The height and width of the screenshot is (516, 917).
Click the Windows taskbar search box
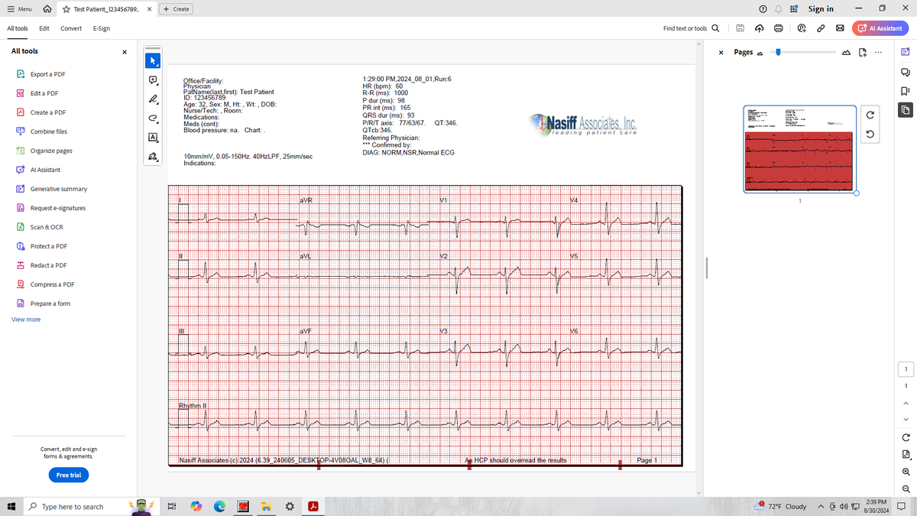pos(73,507)
